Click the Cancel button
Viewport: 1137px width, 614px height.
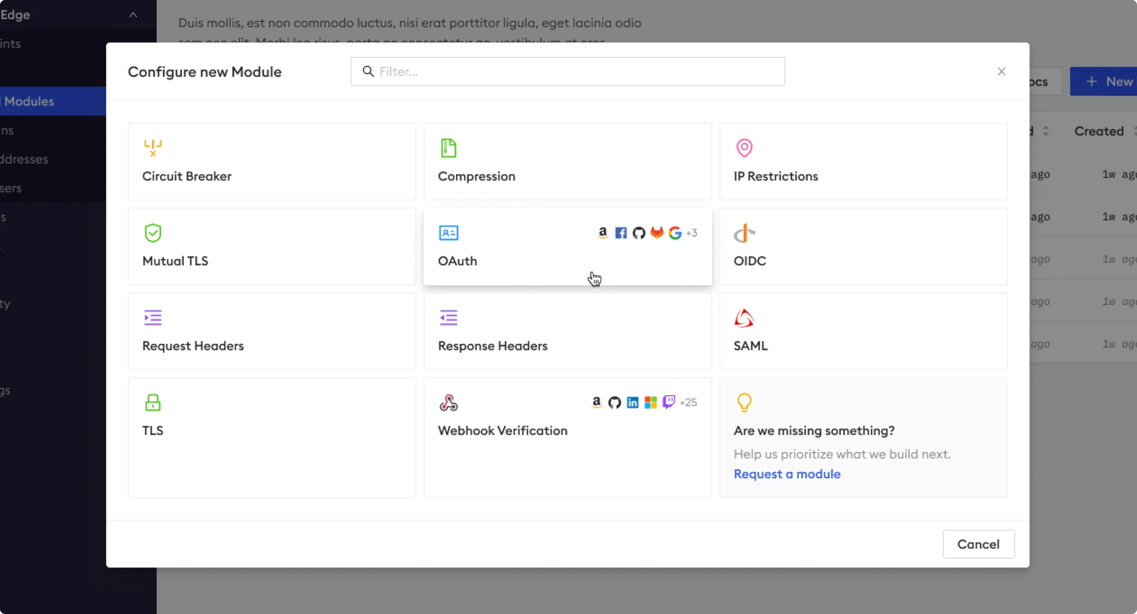[979, 544]
